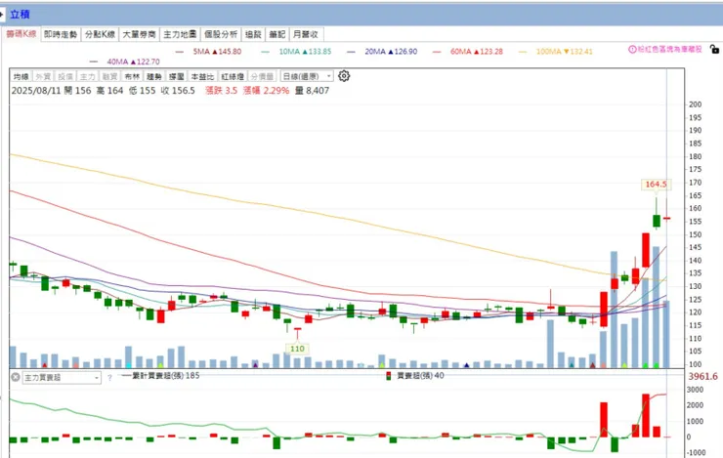Select the 主力地圖 tab

[x=180, y=34]
